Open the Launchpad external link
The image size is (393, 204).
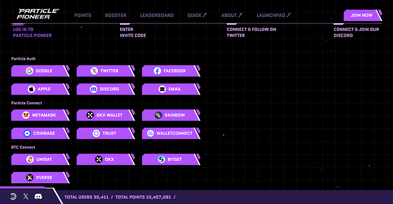click(x=274, y=15)
